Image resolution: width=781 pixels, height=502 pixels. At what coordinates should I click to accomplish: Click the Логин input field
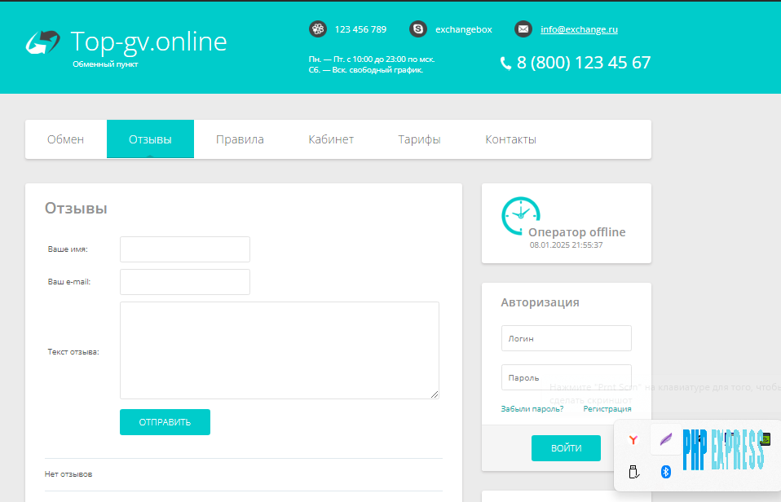(x=567, y=338)
